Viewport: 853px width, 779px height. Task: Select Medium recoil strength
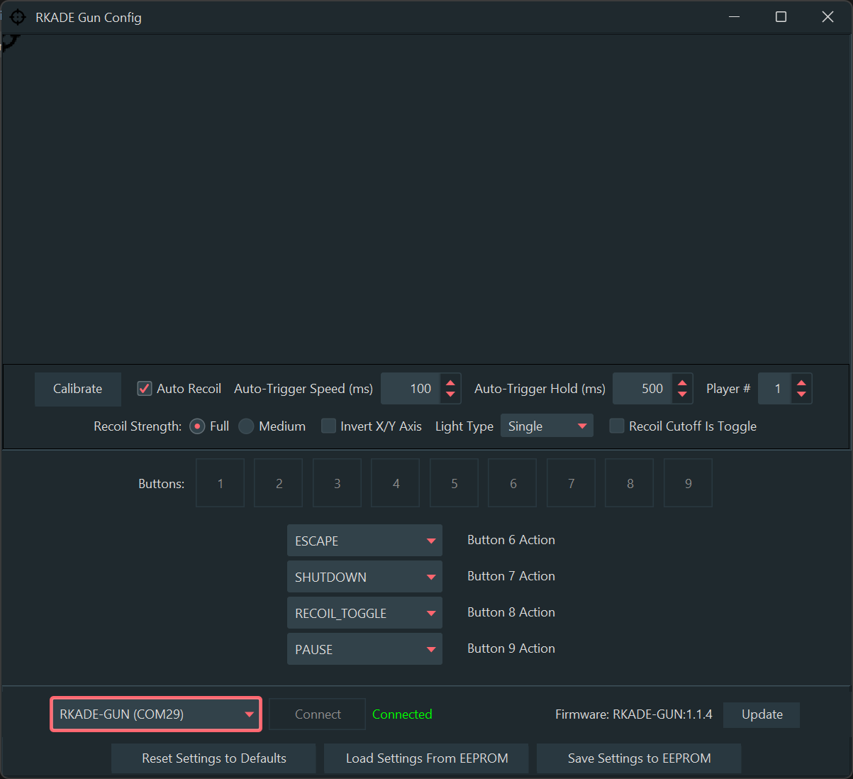(x=247, y=426)
